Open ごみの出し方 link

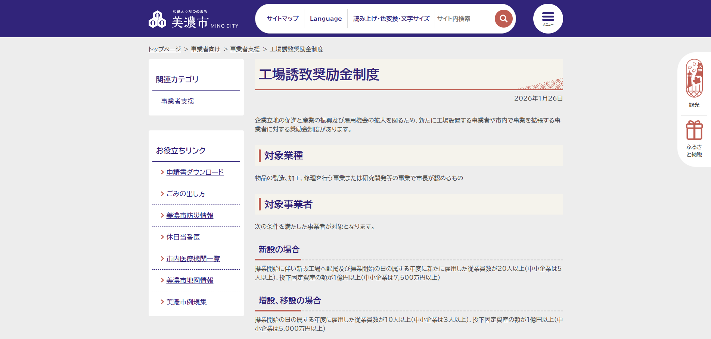[186, 194]
